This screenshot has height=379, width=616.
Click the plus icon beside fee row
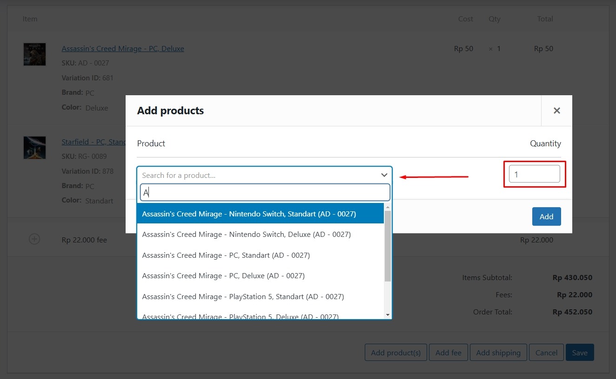click(x=34, y=239)
